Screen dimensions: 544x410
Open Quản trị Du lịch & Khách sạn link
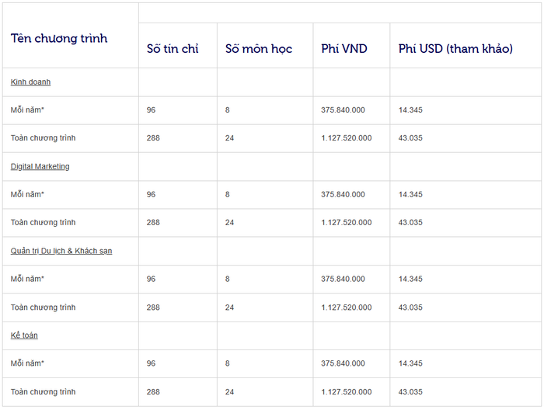pos(61,251)
